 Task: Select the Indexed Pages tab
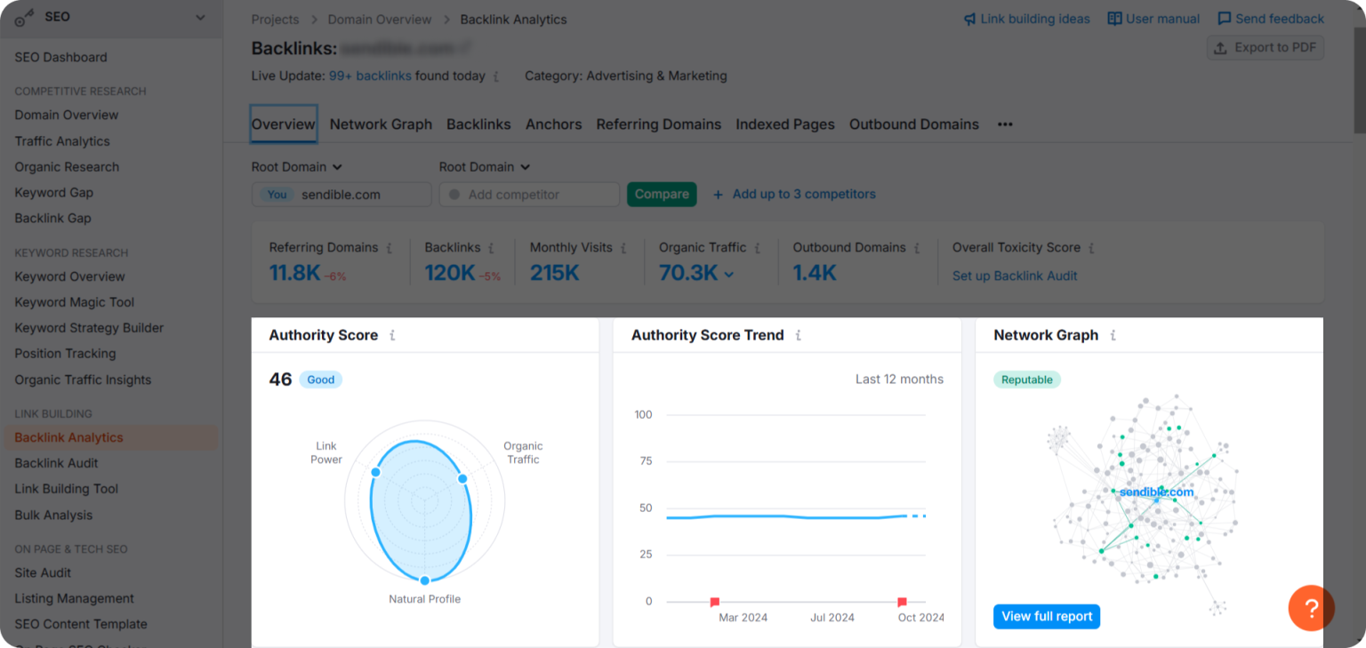(785, 124)
